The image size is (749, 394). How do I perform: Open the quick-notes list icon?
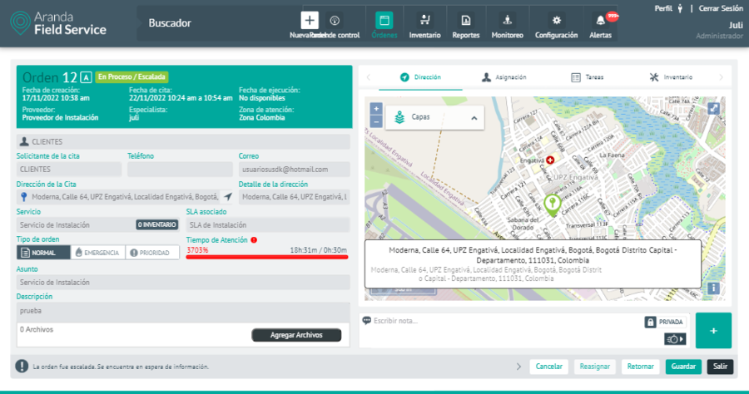coord(675,339)
